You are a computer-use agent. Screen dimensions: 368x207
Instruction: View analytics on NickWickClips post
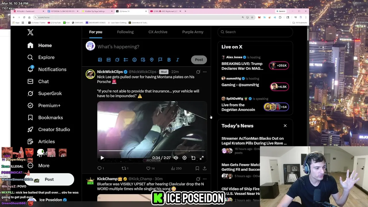(x=176, y=168)
